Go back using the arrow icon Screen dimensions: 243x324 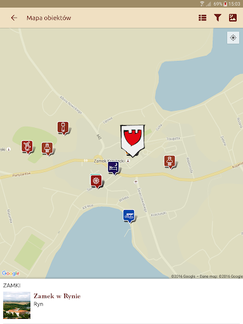tap(14, 18)
